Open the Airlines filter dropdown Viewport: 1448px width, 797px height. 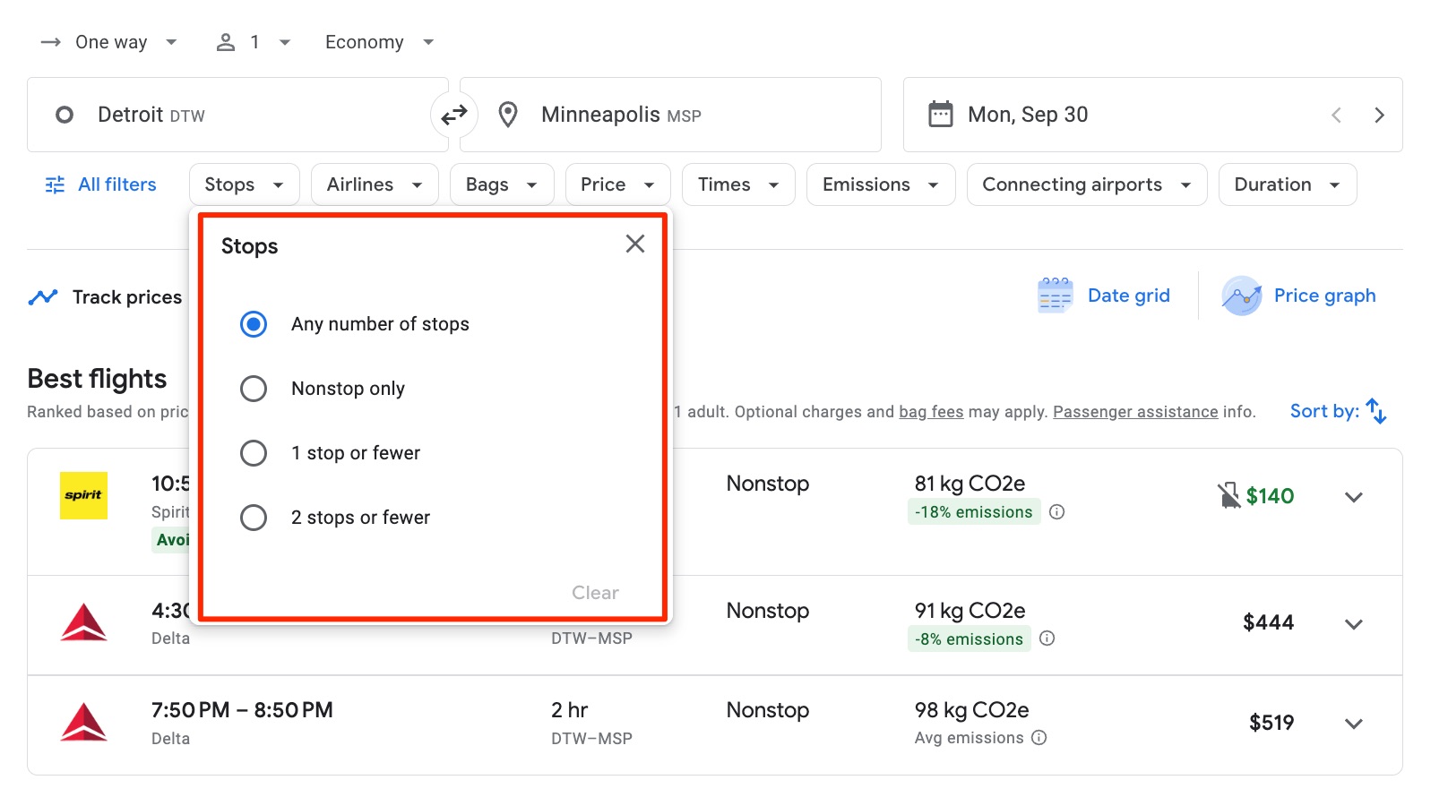click(x=375, y=184)
